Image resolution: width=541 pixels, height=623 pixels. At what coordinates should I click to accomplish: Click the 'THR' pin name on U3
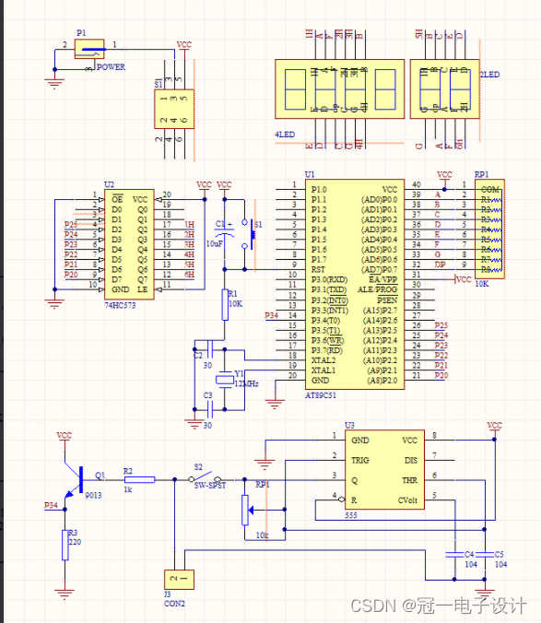pos(410,480)
